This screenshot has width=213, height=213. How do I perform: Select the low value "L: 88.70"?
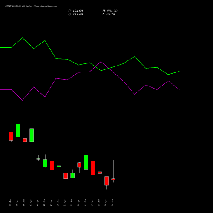109,14
